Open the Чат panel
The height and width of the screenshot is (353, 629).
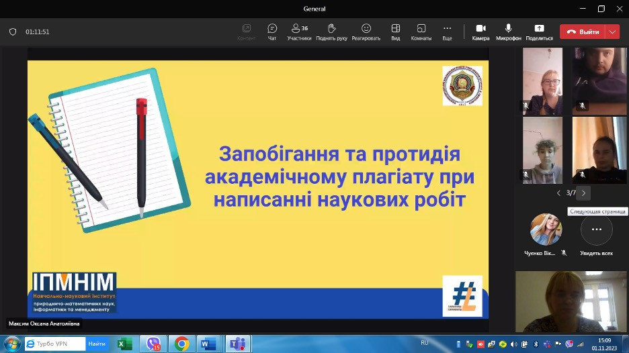[272, 32]
